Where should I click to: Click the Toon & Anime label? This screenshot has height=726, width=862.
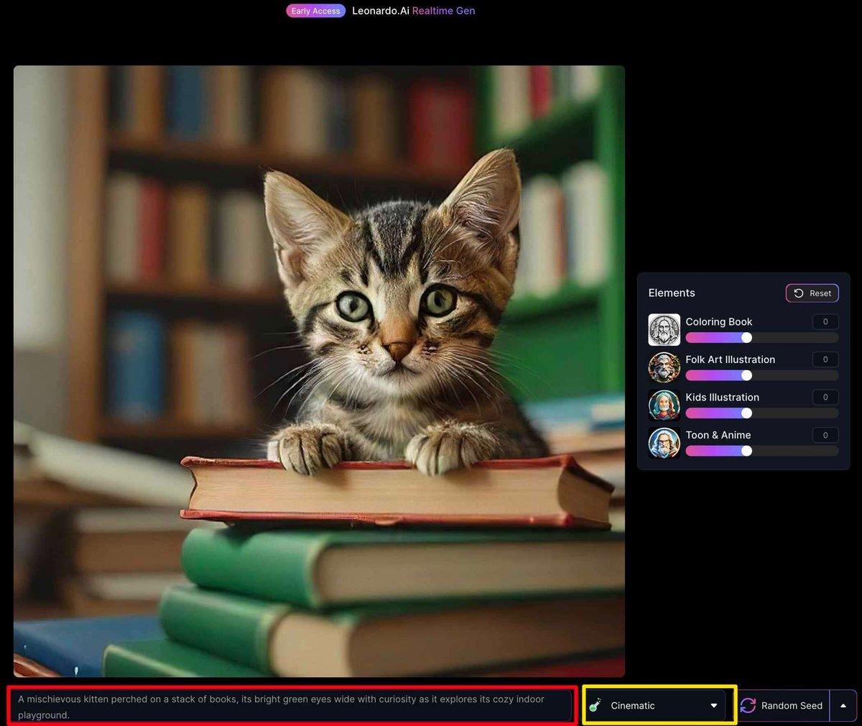pyautogui.click(x=718, y=434)
